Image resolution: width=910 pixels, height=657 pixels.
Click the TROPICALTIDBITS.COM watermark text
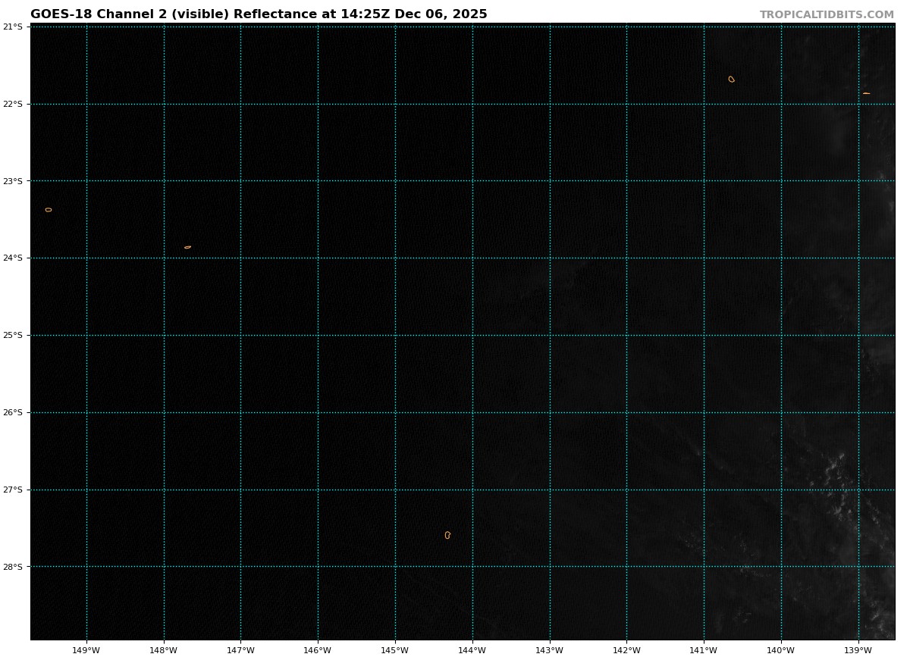[x=827, y=15]
